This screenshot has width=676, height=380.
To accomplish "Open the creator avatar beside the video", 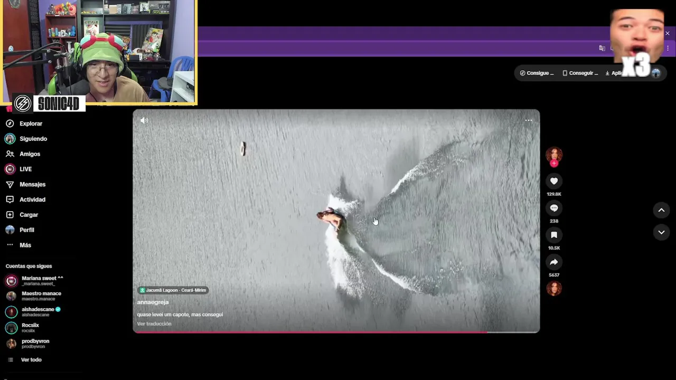I will (x=554, y=154).
